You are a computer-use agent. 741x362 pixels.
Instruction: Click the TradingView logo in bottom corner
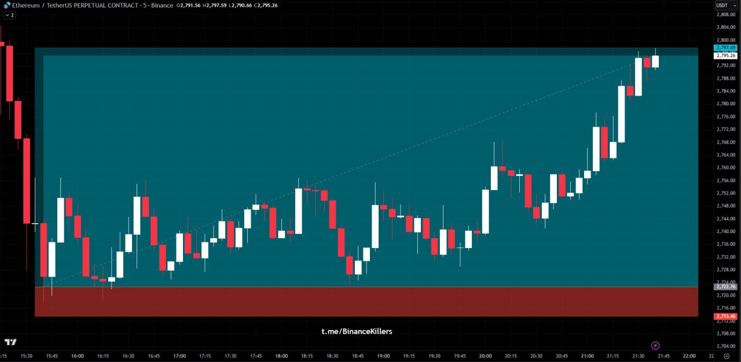tap(10, 342)
